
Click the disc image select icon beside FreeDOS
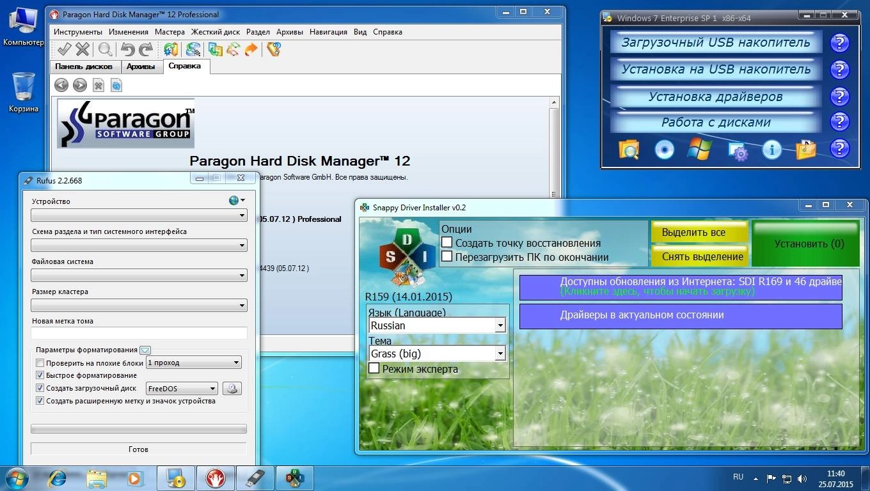(232, 388)
